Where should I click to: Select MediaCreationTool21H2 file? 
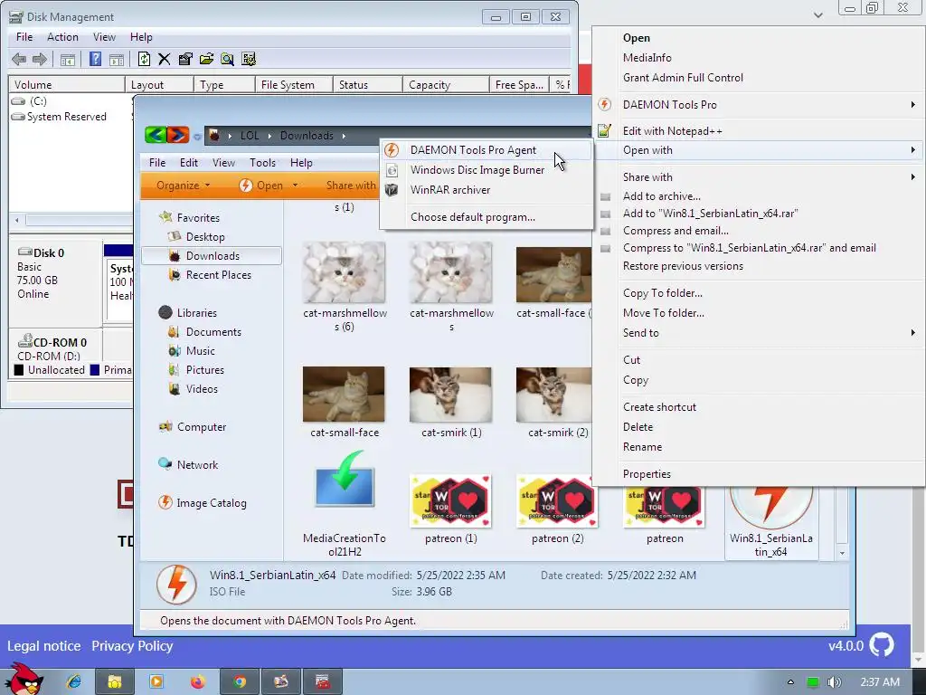pos(345,504)
